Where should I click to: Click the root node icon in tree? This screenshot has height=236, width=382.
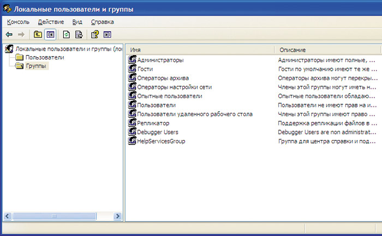click(9, 49)
